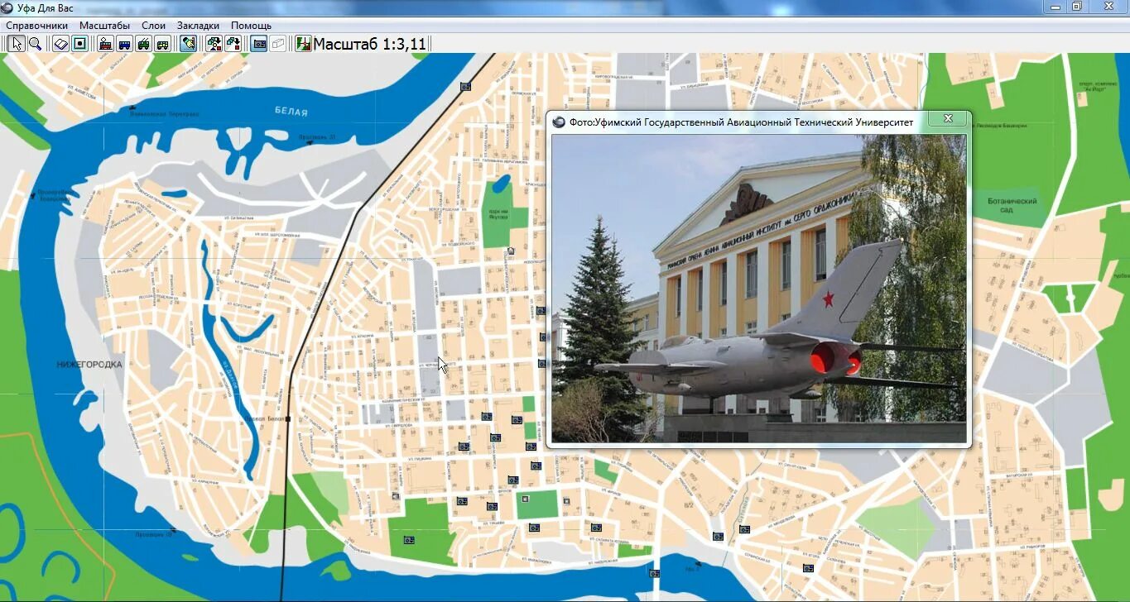Show tram routes with the tram icon
Image resolution: width=1130 pixels, height=602 pixels.
[x=105, y=44]
